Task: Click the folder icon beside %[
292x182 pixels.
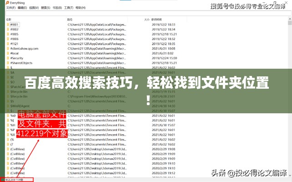Action: click(x=8, y=121)
